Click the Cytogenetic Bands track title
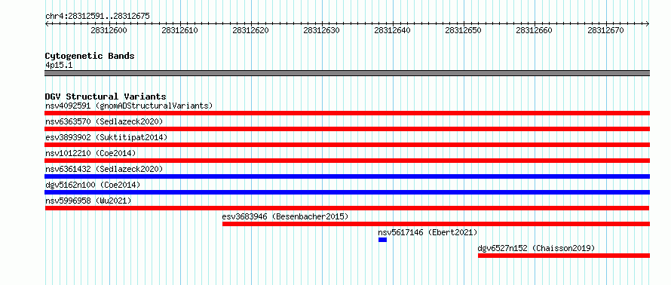The image size is (671, 285). 90,56
